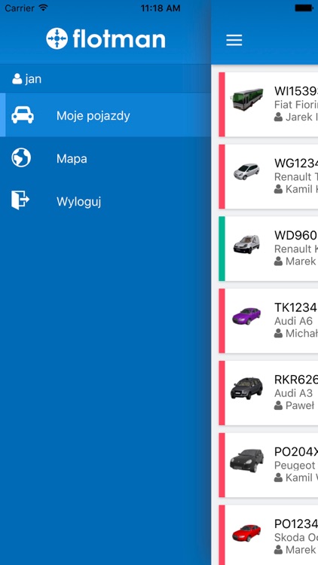Viewport: 318px width, 565px height.
Task: Click the user icon next to jan
Action: (x=17, y=79)
